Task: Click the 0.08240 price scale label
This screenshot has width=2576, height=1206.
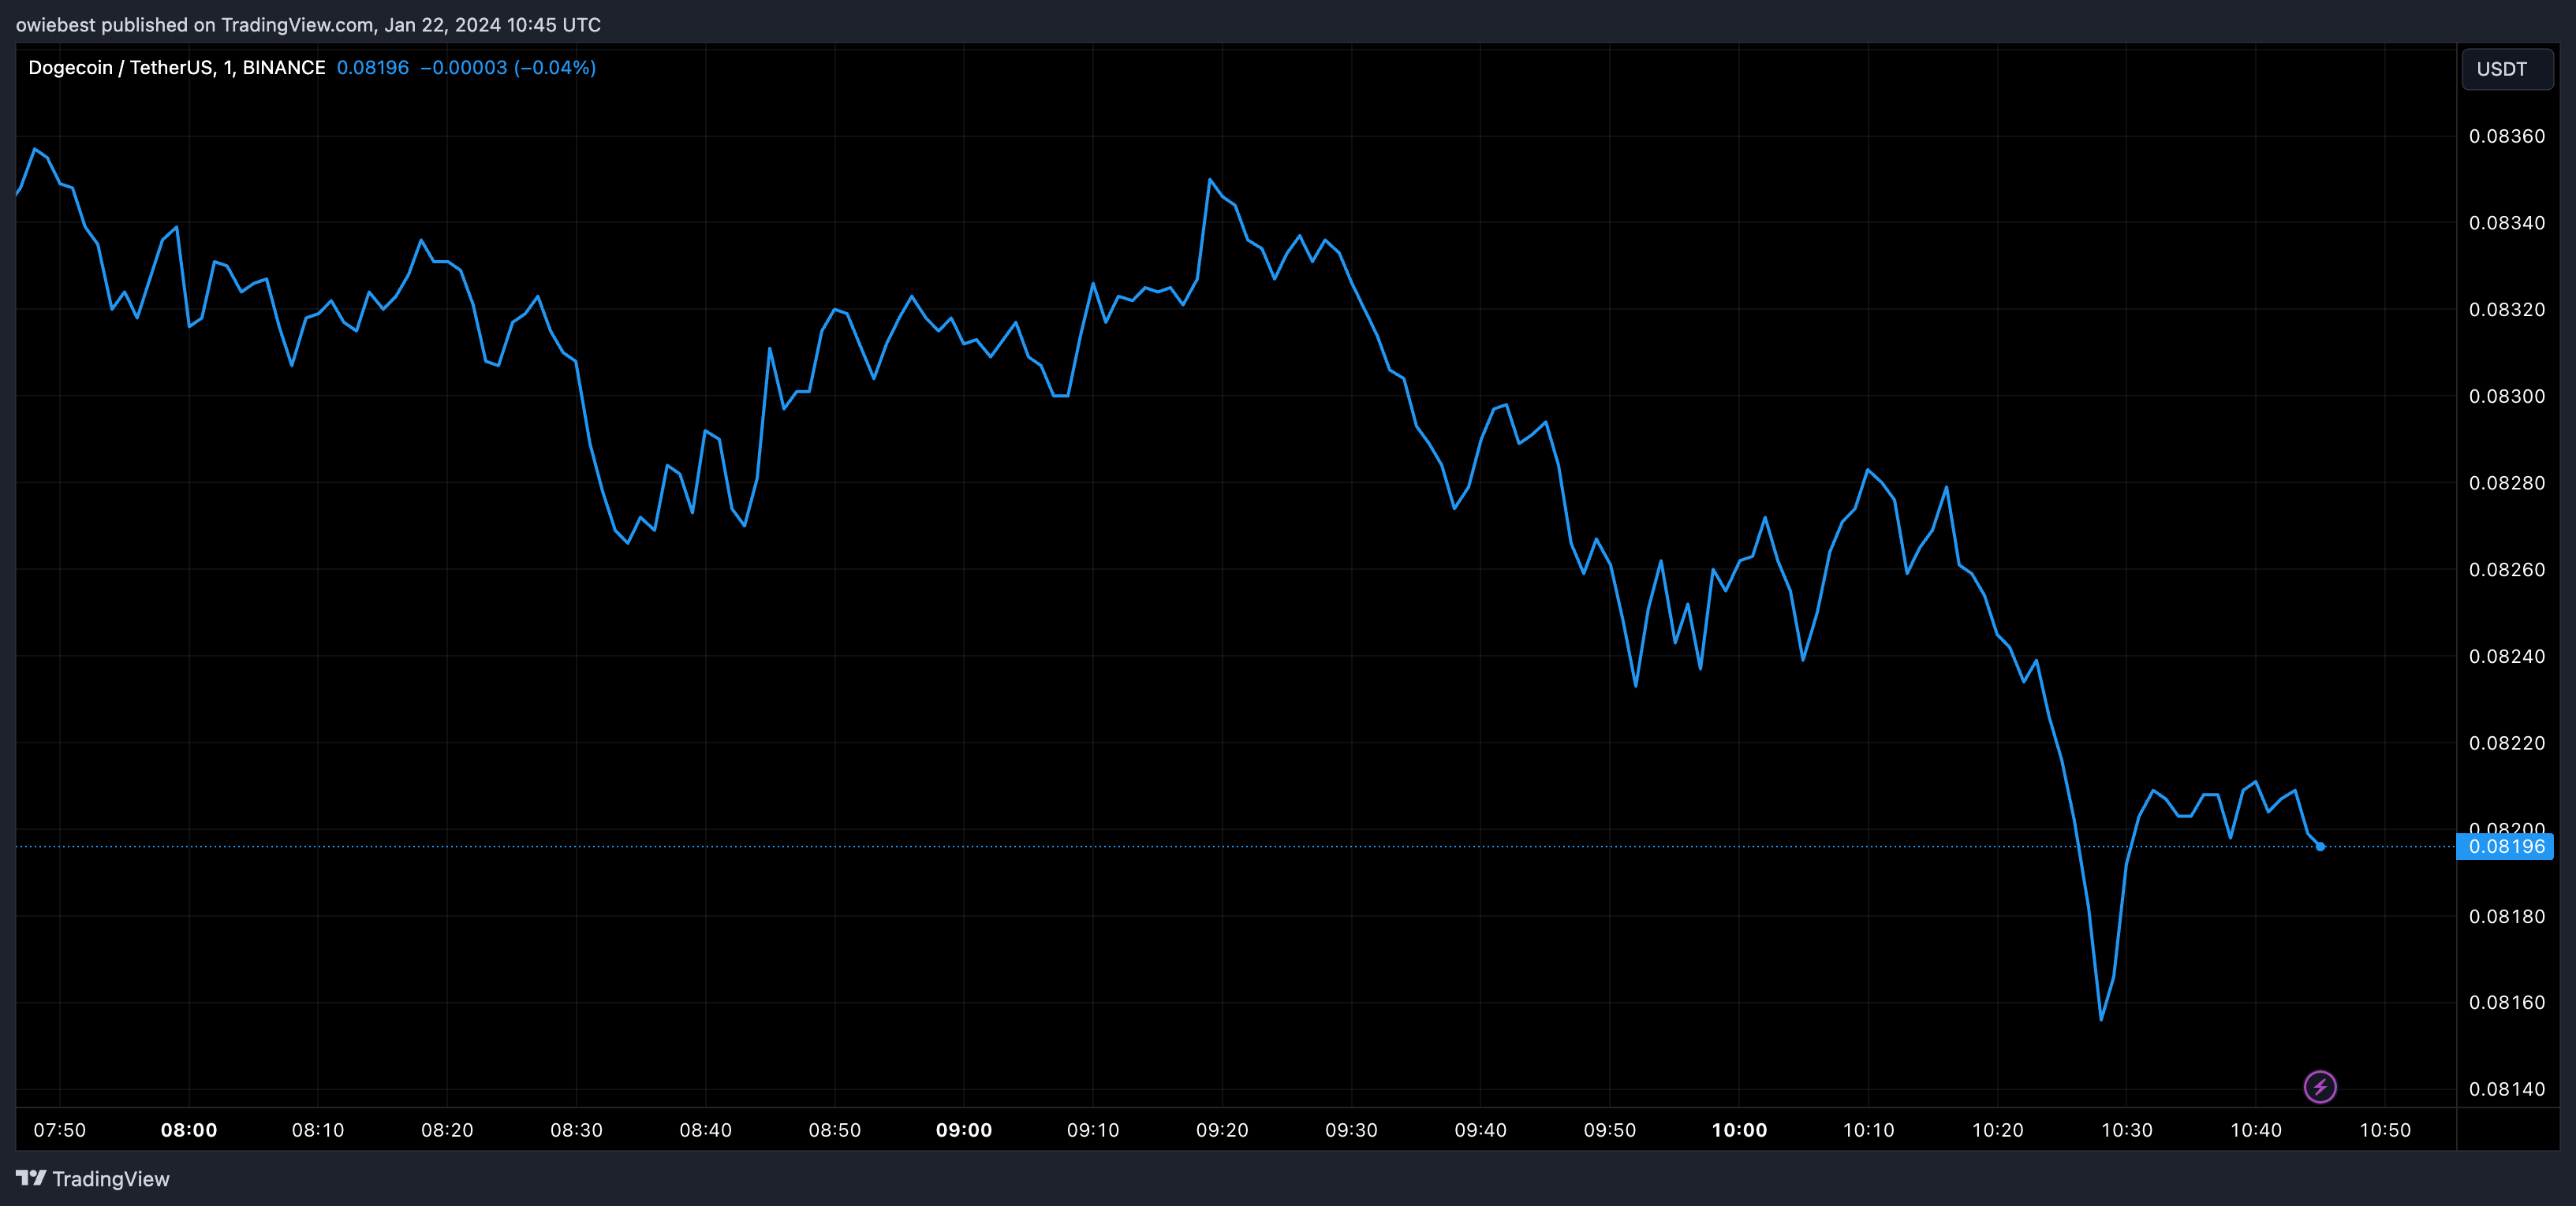Action: (2506, 657)
